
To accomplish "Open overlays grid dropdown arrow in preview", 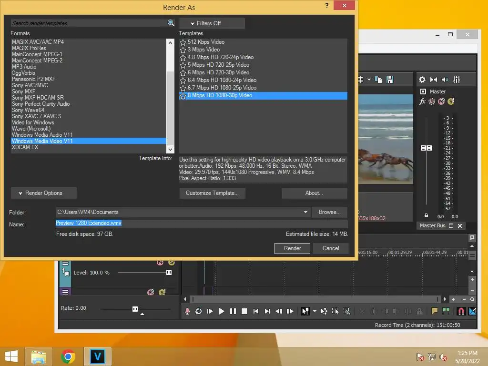I will coord(369,80).
